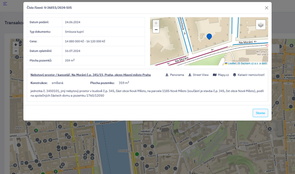Open Panorama view of the property
The image size is (295, 174).
point(175,75)
